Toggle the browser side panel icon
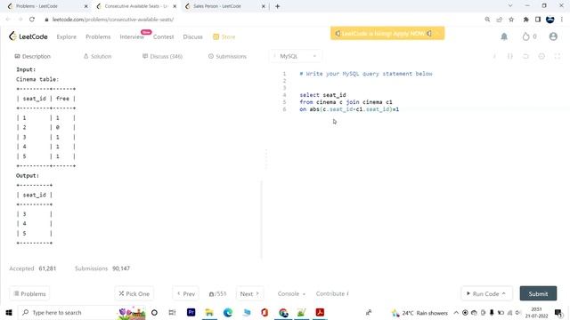This screenshot has width=570, height=320. (x=538, y=20)
